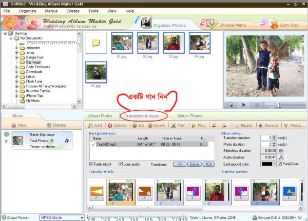Click the Delete music track icon

pos(110,126)
